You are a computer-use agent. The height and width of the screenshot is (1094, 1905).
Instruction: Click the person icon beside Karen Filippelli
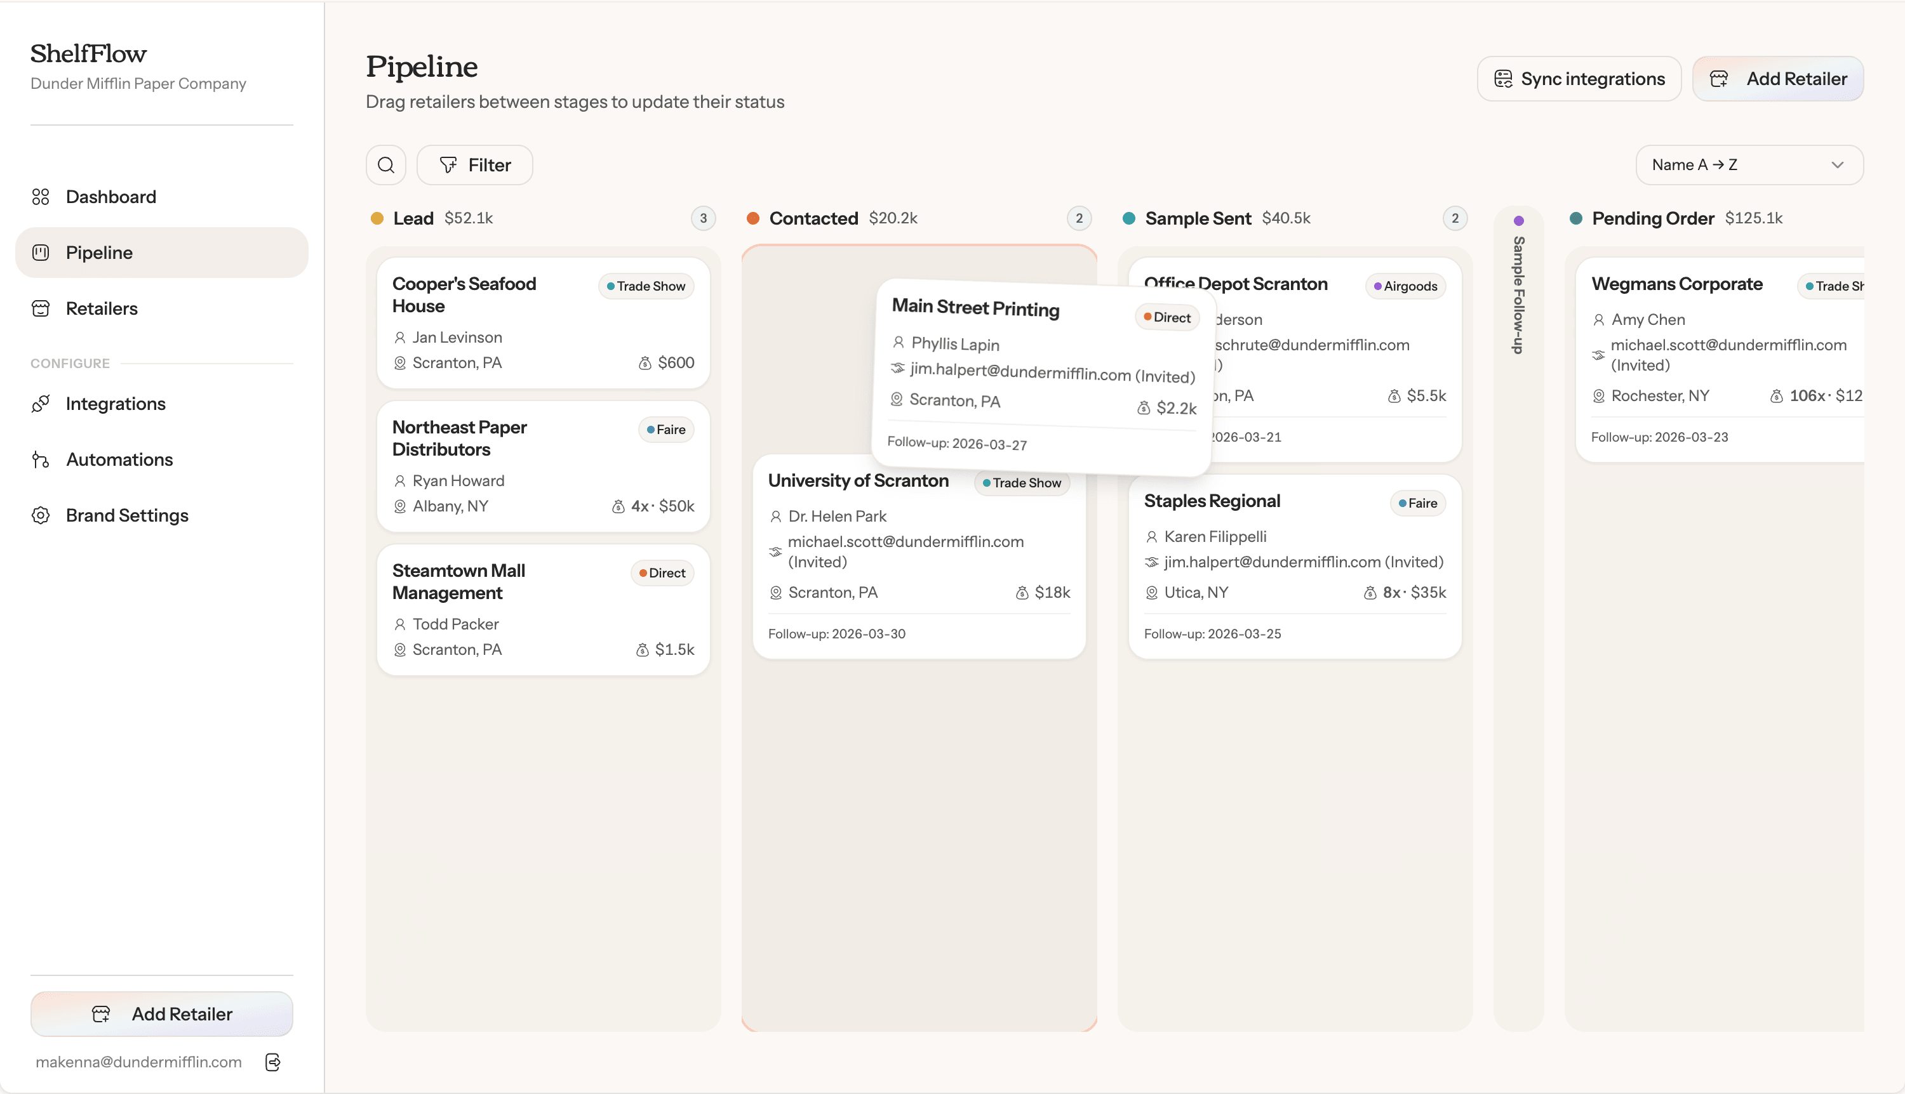pyautogui.click(x=1151, y=537)
